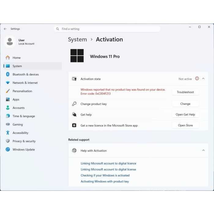The image size is (214, 214).
Task: Open Accessibility settings
Action: click(x=32, y=133)
